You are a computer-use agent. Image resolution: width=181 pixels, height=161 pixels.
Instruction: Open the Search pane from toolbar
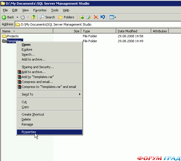pos(48,17)
